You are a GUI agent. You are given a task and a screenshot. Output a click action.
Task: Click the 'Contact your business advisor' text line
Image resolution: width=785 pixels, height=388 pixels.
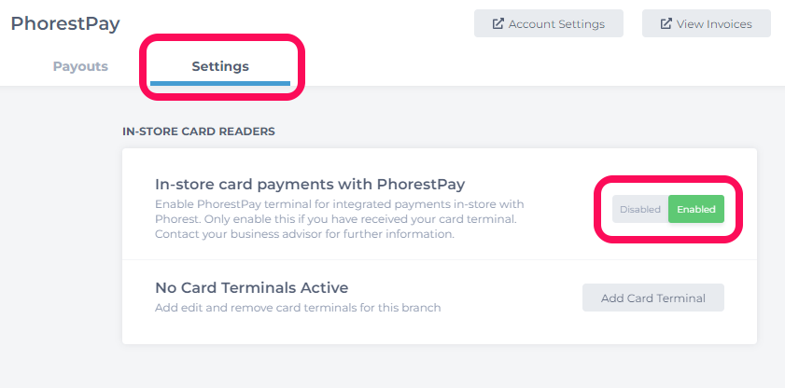point(304,234)
